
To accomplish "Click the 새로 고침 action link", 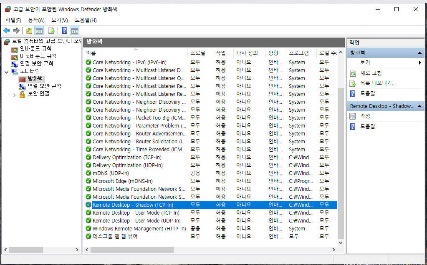I will (x=371, y=73).
